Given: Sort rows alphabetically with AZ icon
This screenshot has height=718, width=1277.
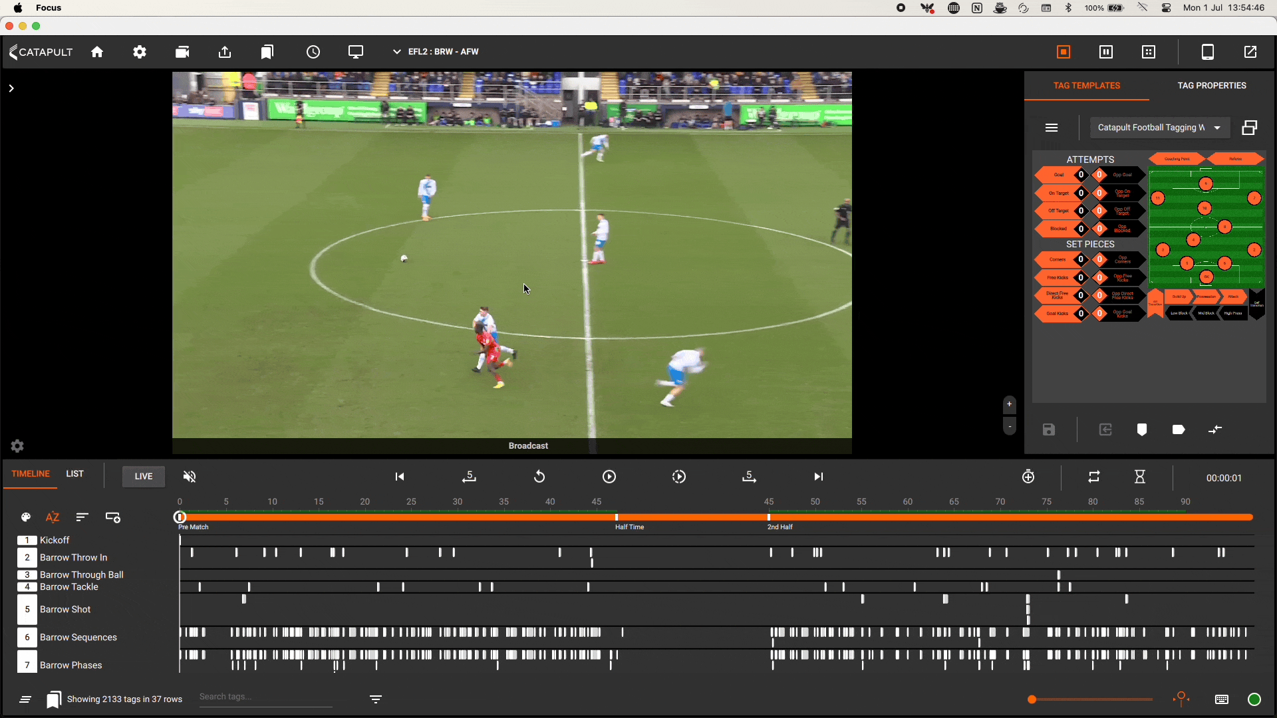Looking at the screenshot, I should 53,517.
